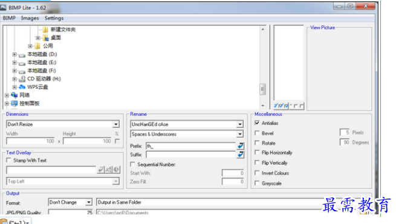Enable the Bevel checkbox

(257, 133)
